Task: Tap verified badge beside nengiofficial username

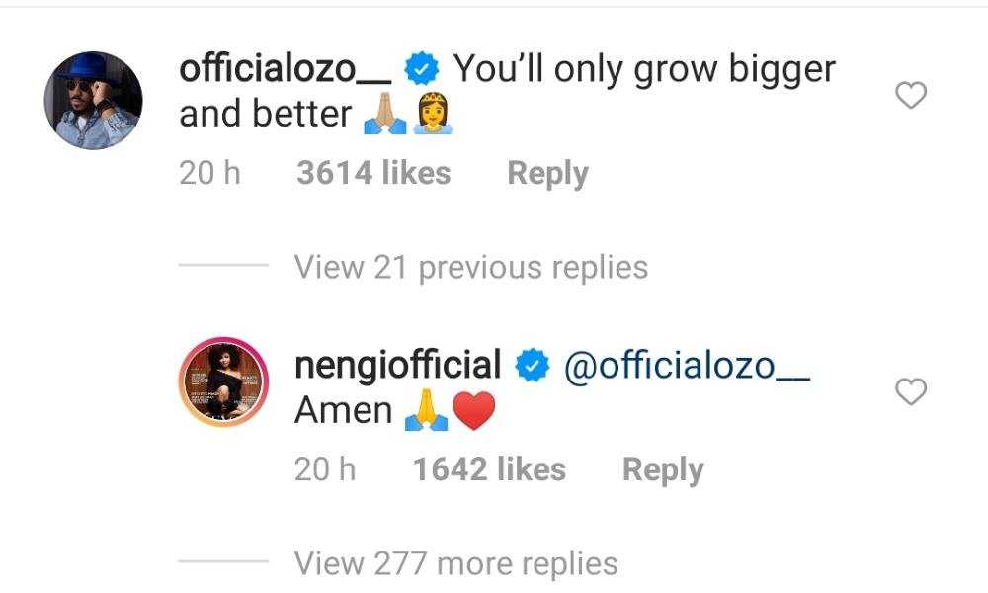Action: tap(535, 367)
